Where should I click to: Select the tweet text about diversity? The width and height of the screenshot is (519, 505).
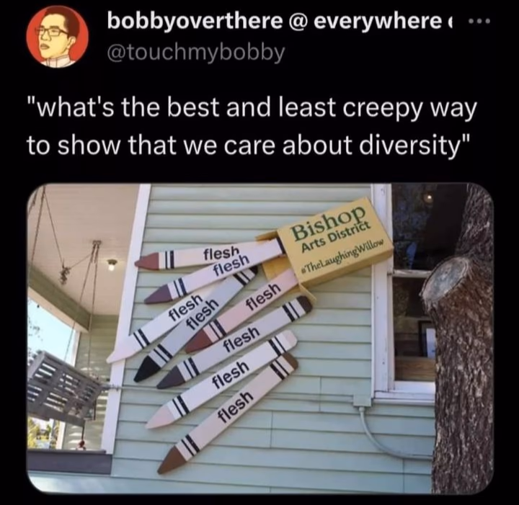(x=252, y=126)
